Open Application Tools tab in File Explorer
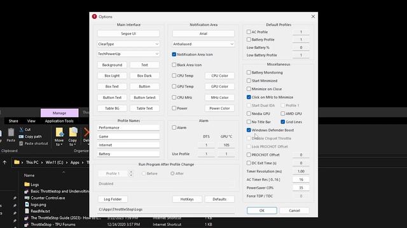 pyautogui.click(x=59, y=121)
